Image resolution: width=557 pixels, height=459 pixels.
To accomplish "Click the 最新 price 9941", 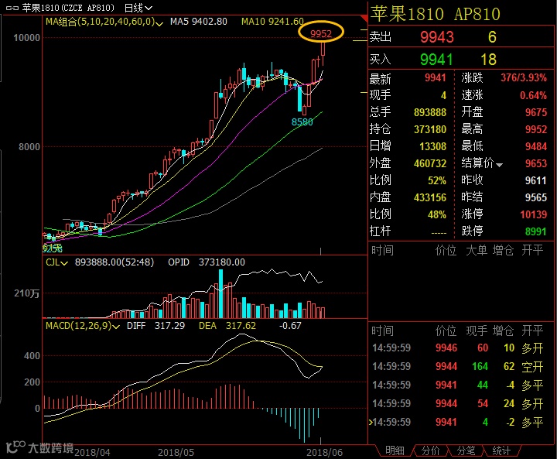I will click(435, 77).
